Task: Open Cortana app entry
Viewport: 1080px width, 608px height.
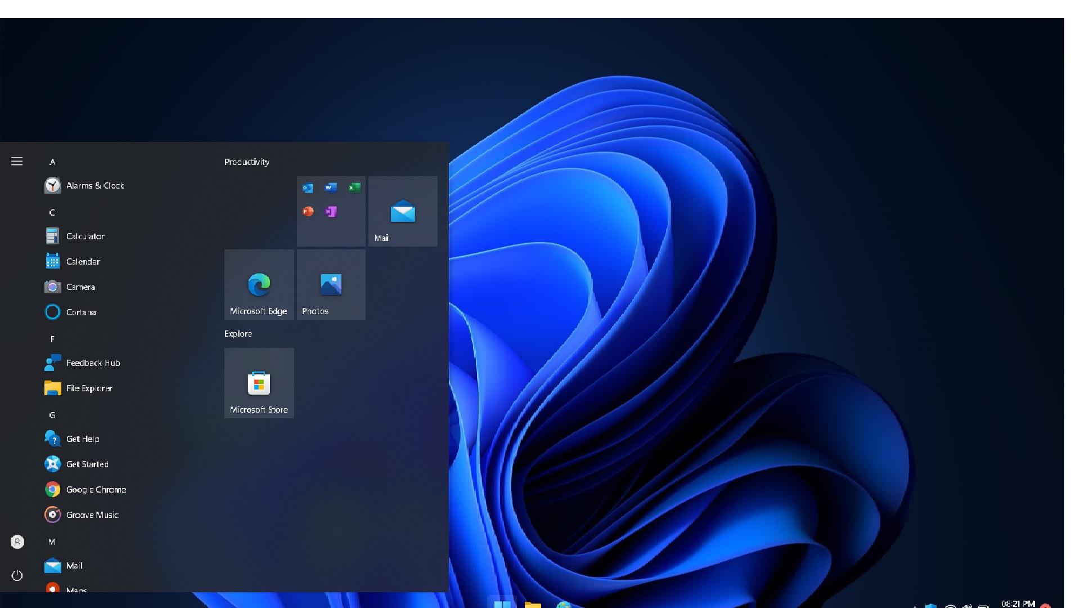Action: [70, 312]
